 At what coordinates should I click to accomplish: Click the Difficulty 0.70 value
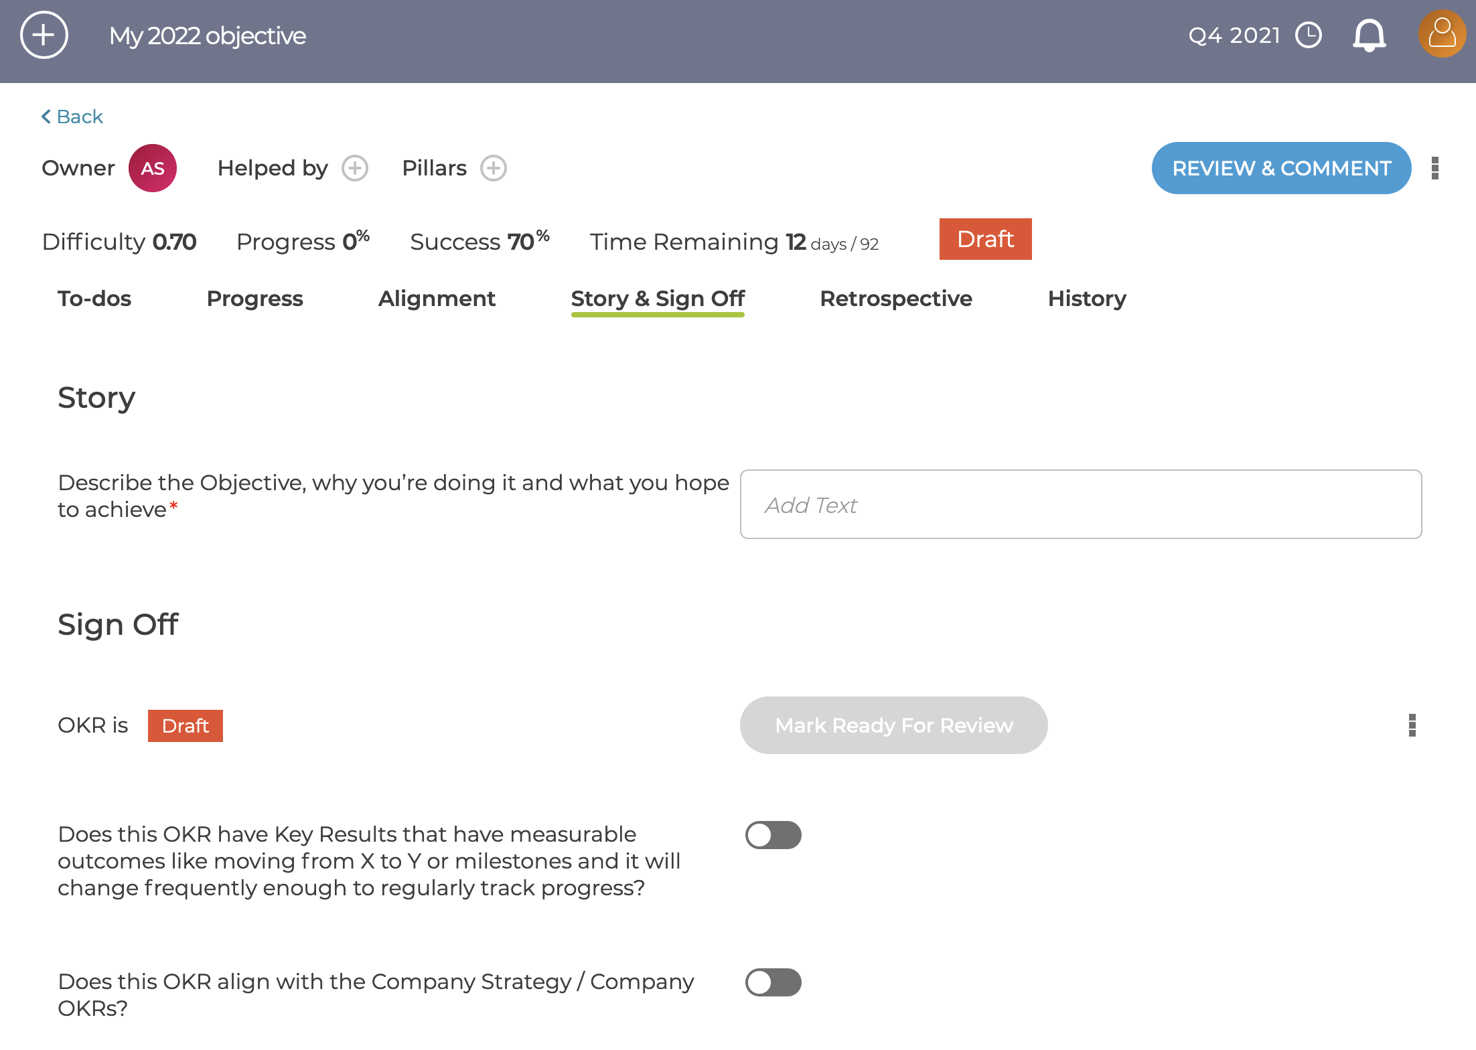pos(119,242)
